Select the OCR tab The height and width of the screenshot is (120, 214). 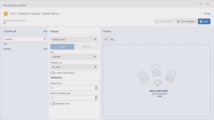click(62, 47)
